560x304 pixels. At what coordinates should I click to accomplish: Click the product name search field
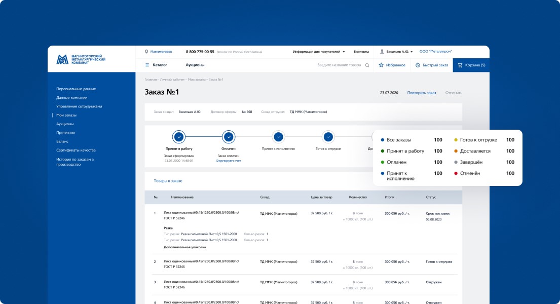(339, 65)
